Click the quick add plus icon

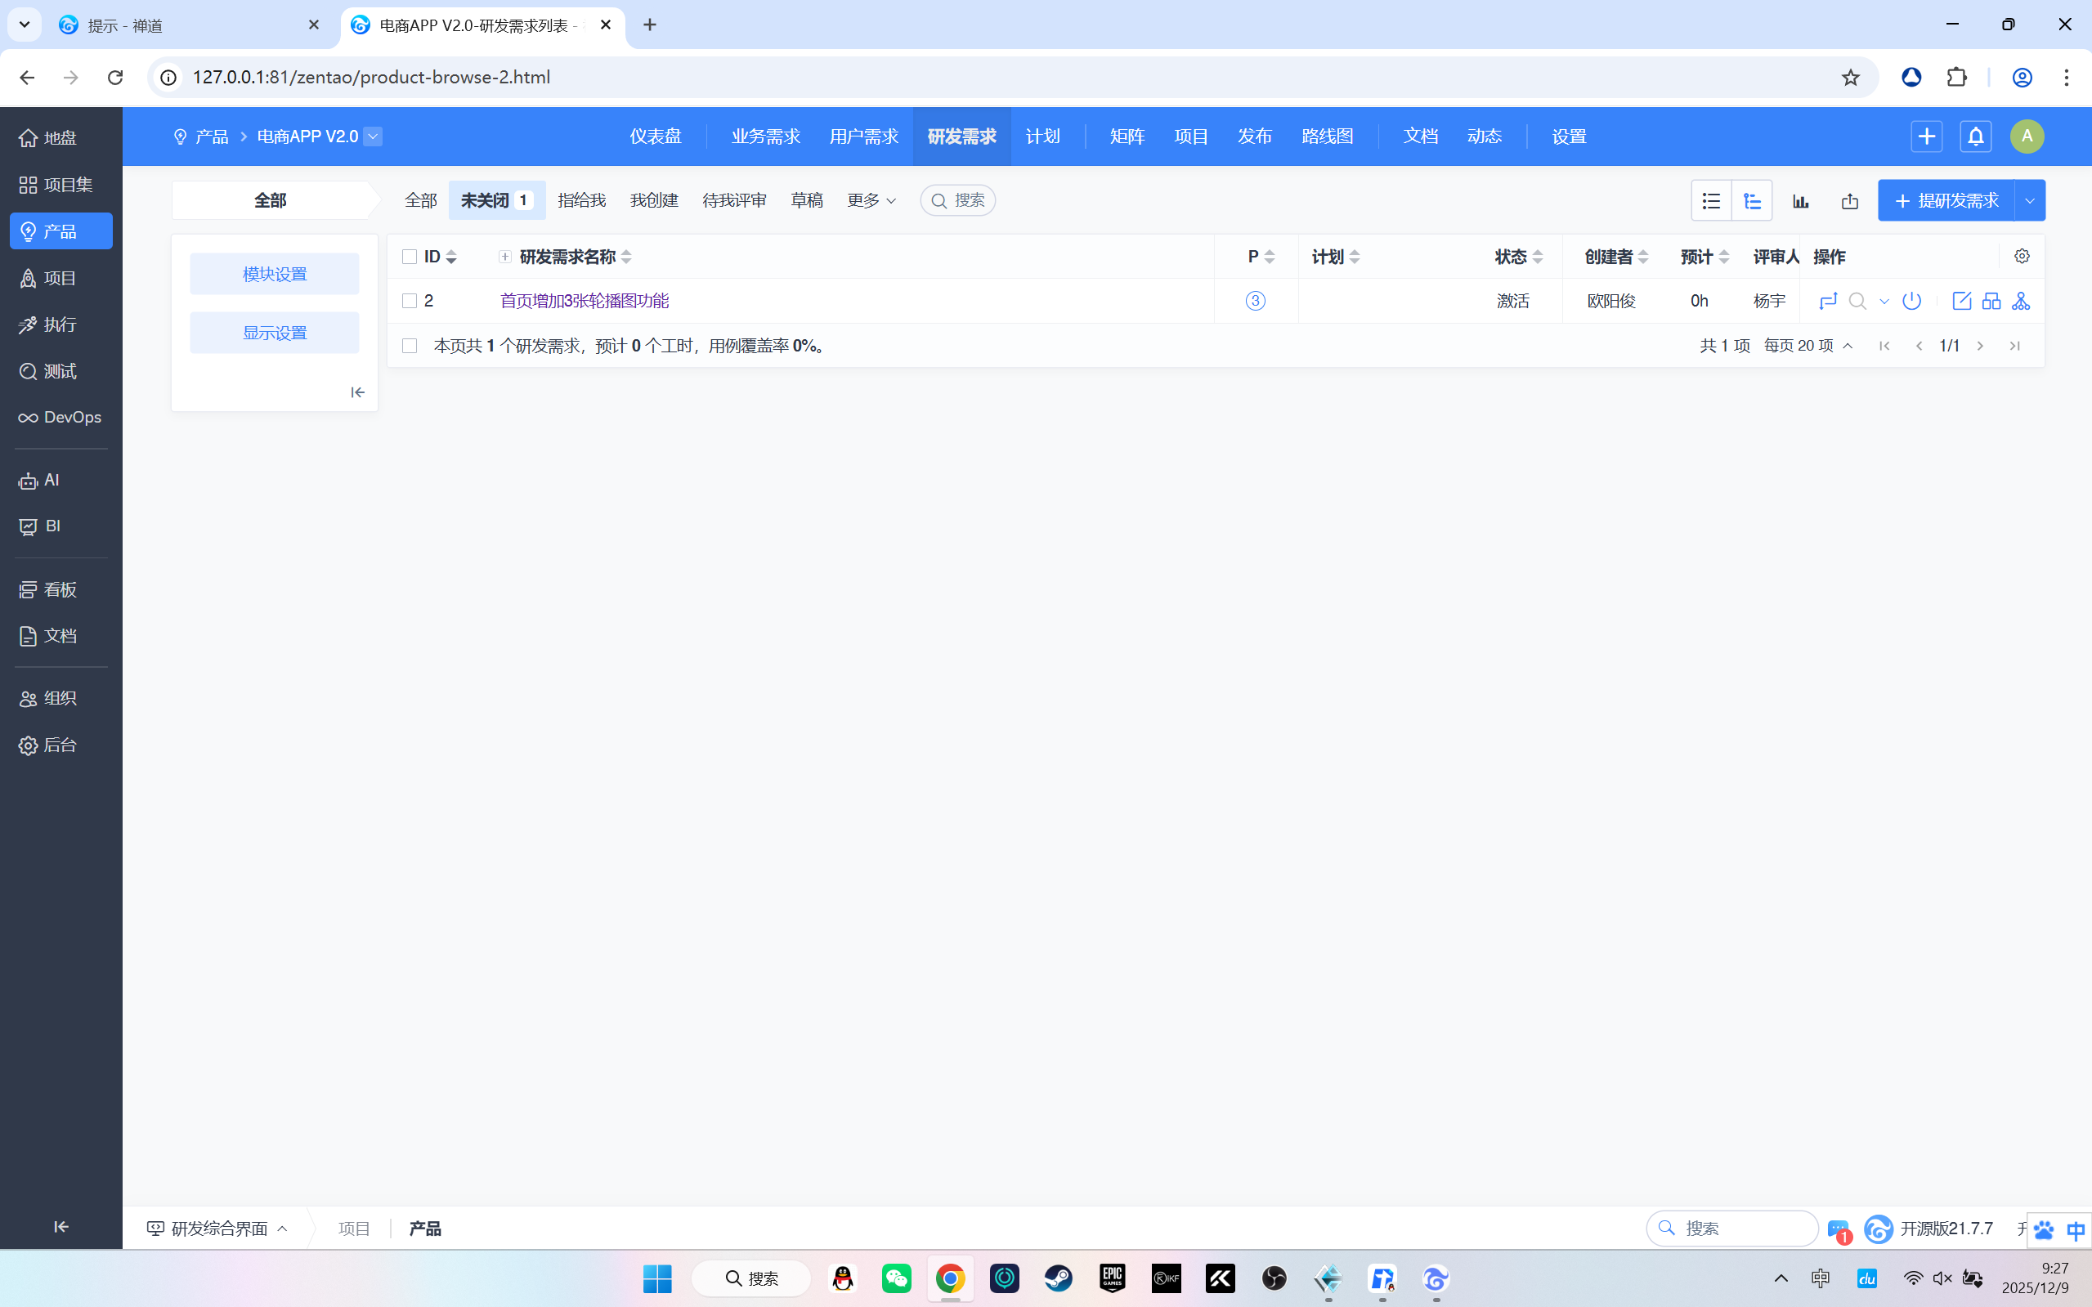point(1926,137)
